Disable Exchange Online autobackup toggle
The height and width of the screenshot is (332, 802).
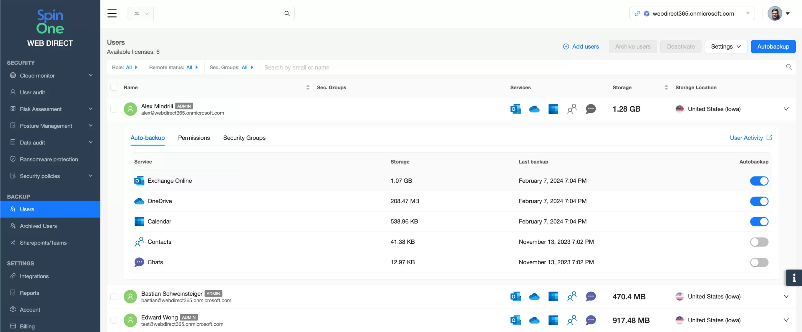point(759,181)
